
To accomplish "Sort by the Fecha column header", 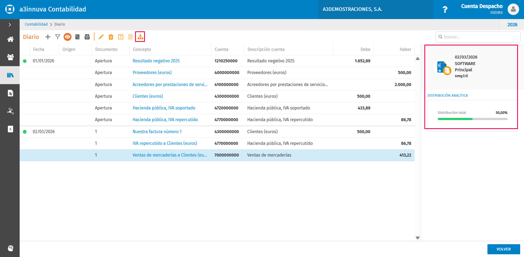I will pos(38,49).
